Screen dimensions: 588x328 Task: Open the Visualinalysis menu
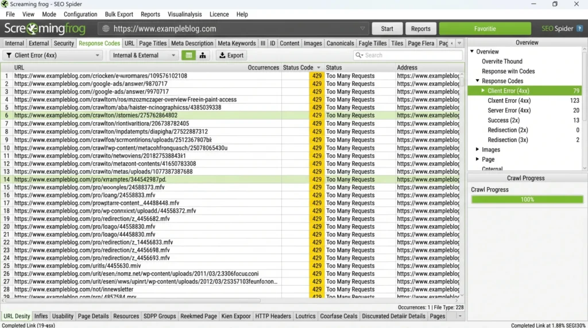pyautogui.click(x=184, y=14)
